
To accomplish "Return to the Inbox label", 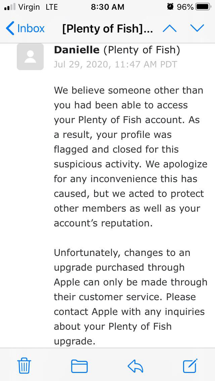I will [x=31, y=29].
